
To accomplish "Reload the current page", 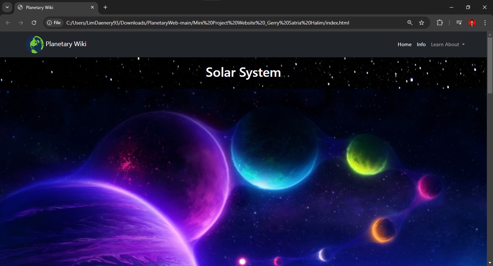I will tap(34, 22).
